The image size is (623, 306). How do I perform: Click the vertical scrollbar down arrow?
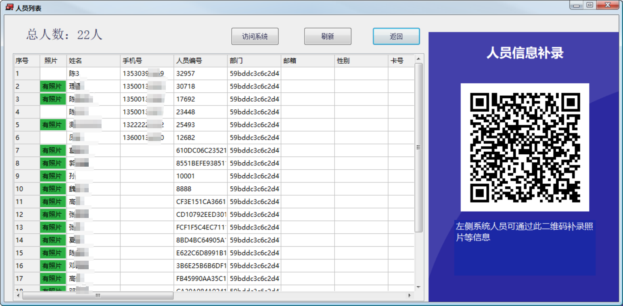click(x=419, y=287)
